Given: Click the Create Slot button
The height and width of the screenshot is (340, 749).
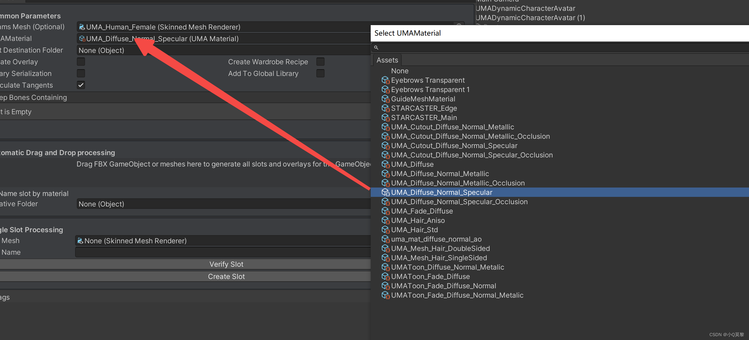Looking at the screenshot, I should click(226, 276).
